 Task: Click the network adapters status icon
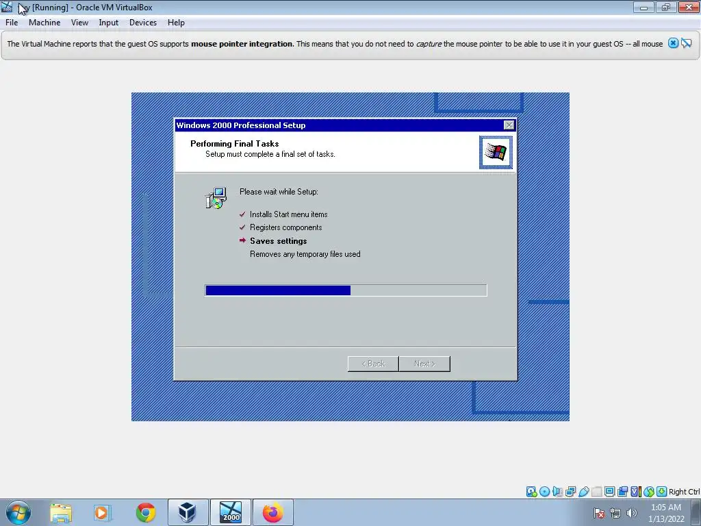pos(570,492)
